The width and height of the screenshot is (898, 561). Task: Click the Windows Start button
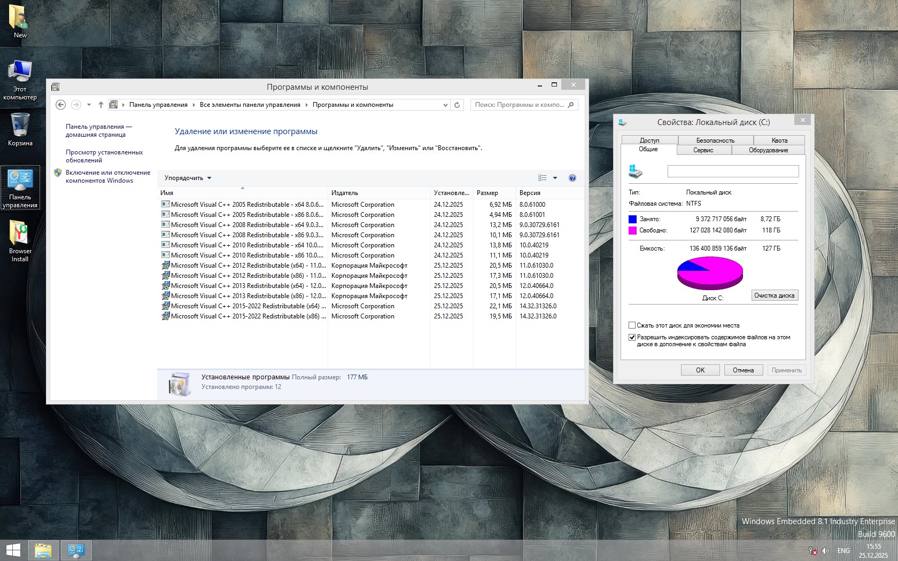[x=13, y=550]
